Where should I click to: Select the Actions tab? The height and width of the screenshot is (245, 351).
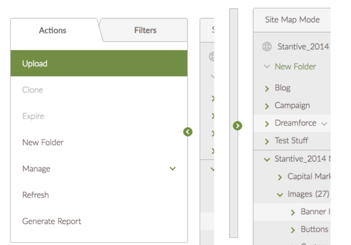[x=53, y=30]
